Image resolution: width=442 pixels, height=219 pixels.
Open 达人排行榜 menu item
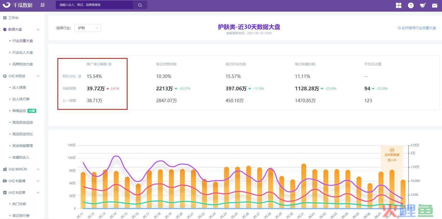pyautogui.click(x=21, y=99)
